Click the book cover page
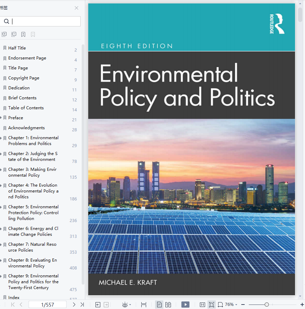The width and height of the screenshot is (305, 309). point(191,149)
